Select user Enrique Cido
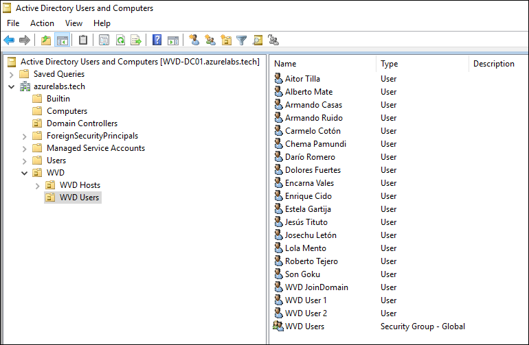This screenshot has width=529, height=345. click(308, 195)
